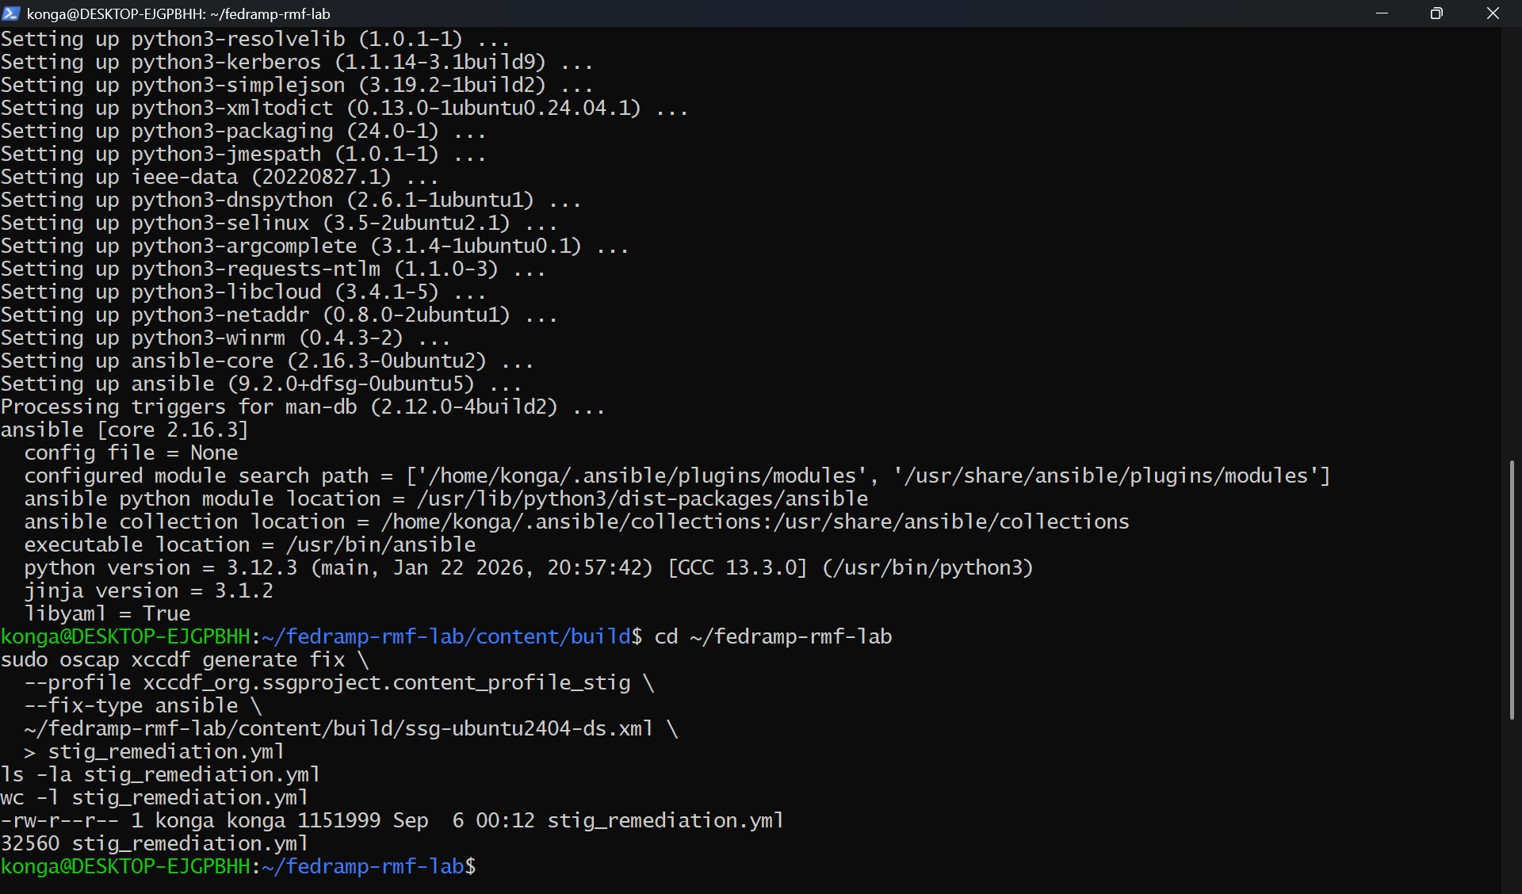Click the prompt path '~/fedramp-rmf-lab/content/build'
Viewport: 1522px width, 894px height.
click(x=446, y=636)
